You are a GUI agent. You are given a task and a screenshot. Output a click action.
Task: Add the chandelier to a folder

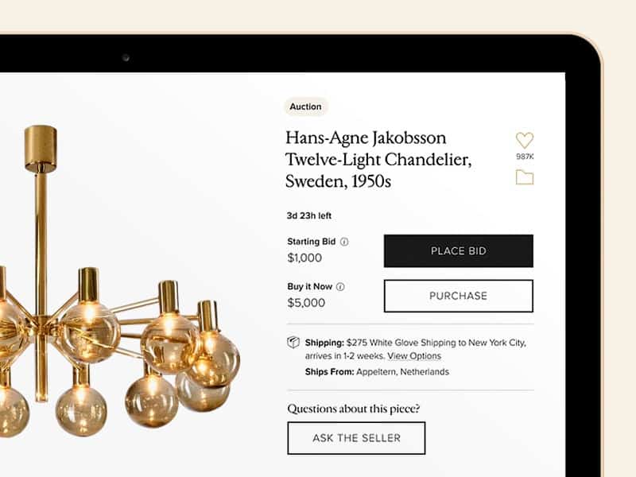click(523, 179)
